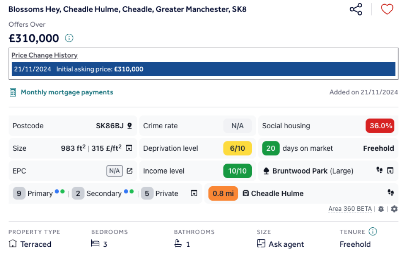Open Monthly mortgage payments

(x=67, y=92)
